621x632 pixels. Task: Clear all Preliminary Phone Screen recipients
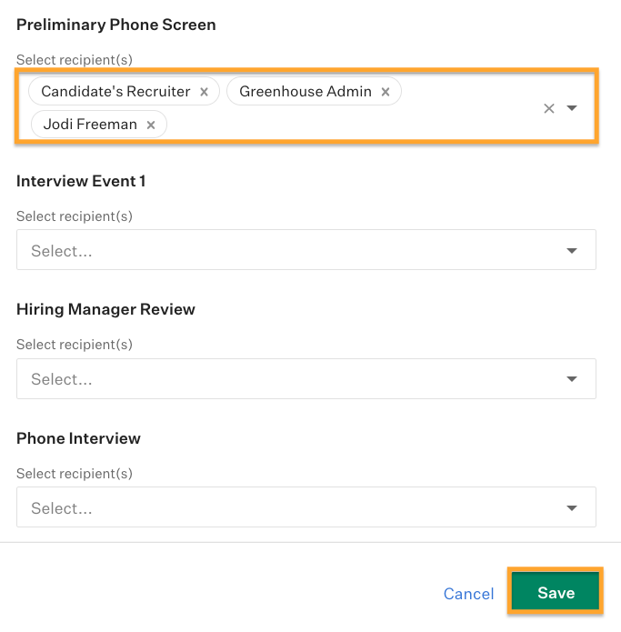coord(549,108)
